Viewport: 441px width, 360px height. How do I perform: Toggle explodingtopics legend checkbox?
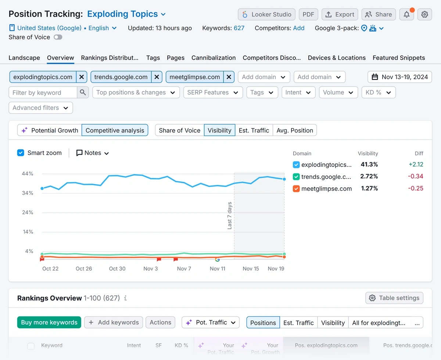point(296,165)
